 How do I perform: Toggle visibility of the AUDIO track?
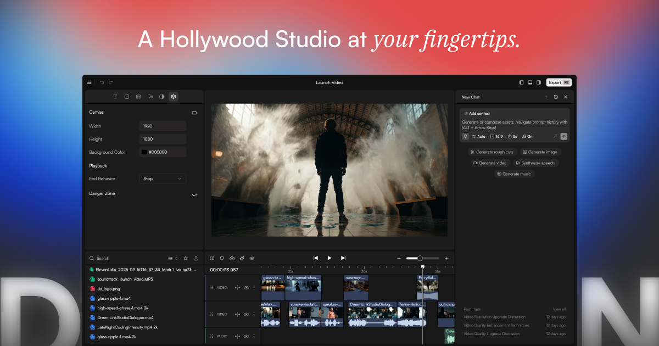coord(247,336)
